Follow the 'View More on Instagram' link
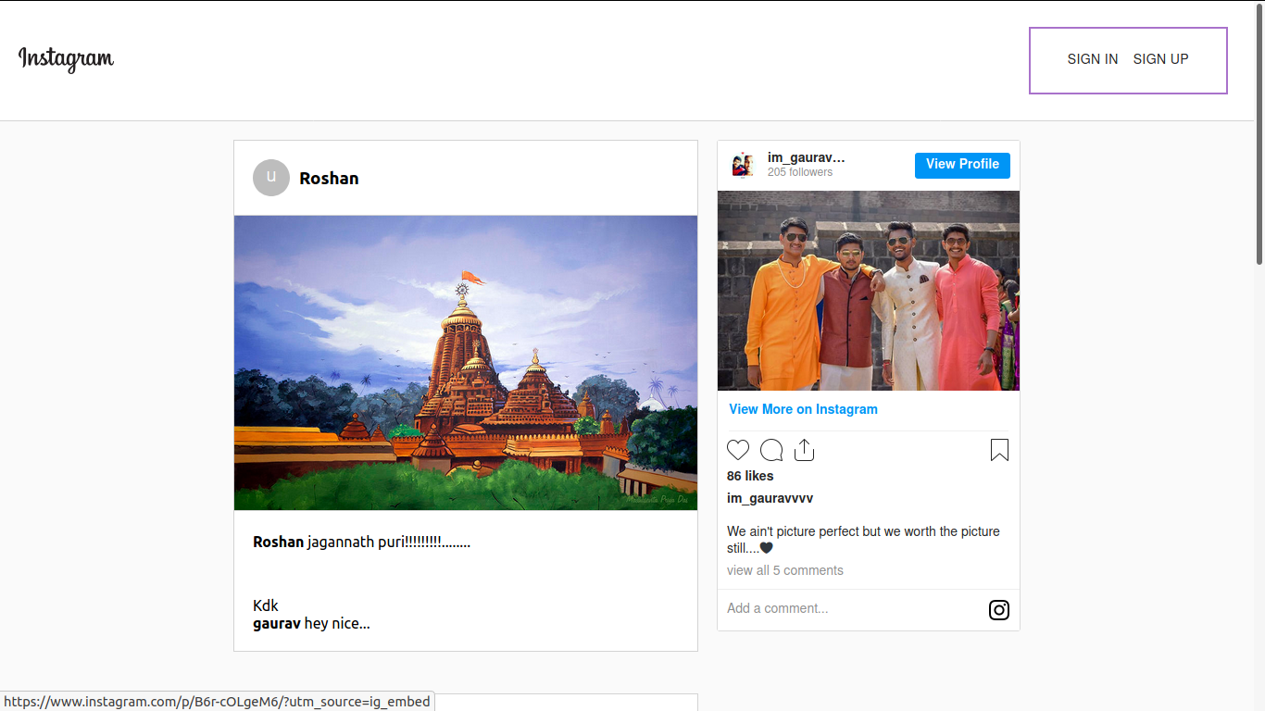The image size is (1265, 711). tap(803, 409)
